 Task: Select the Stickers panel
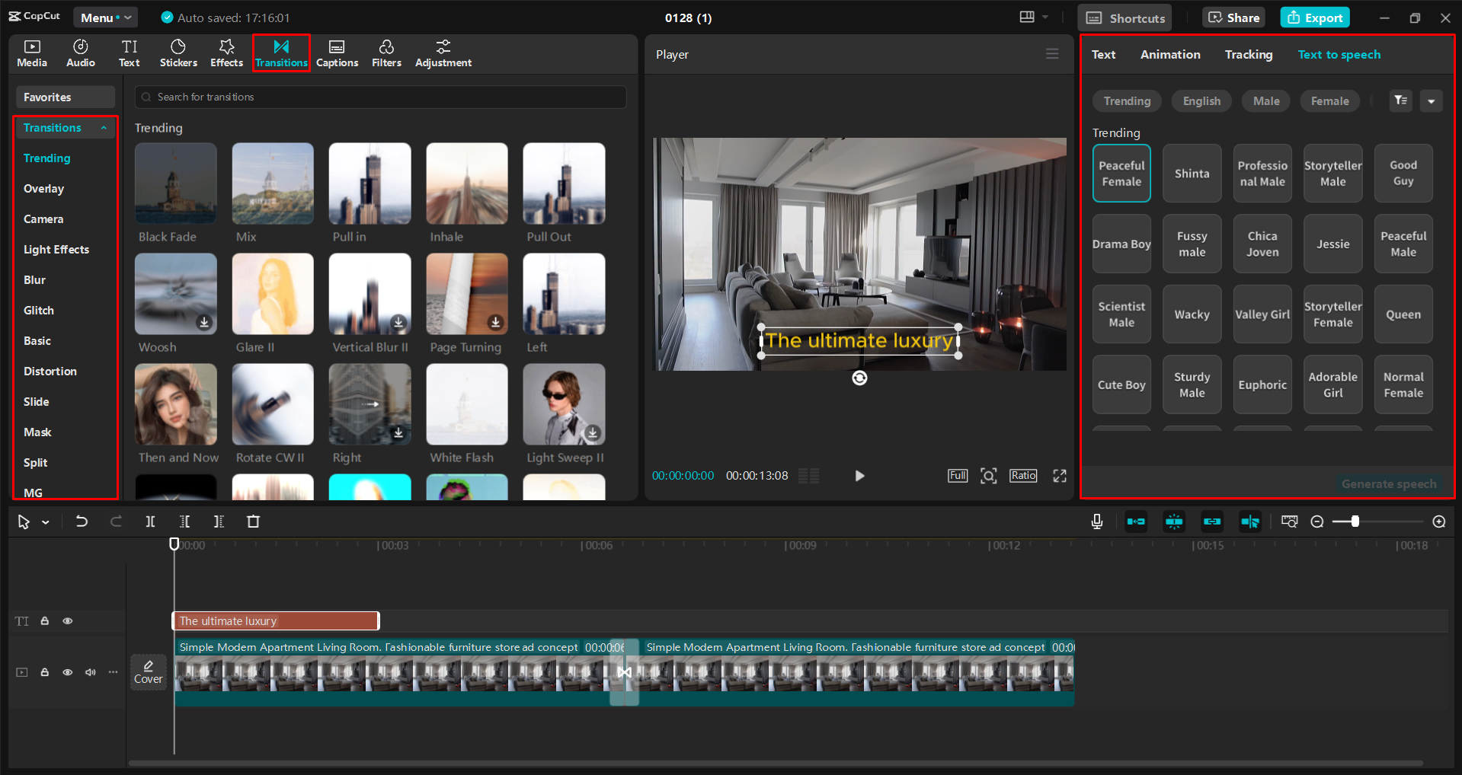pyautogui.click(x=178, y=53)
